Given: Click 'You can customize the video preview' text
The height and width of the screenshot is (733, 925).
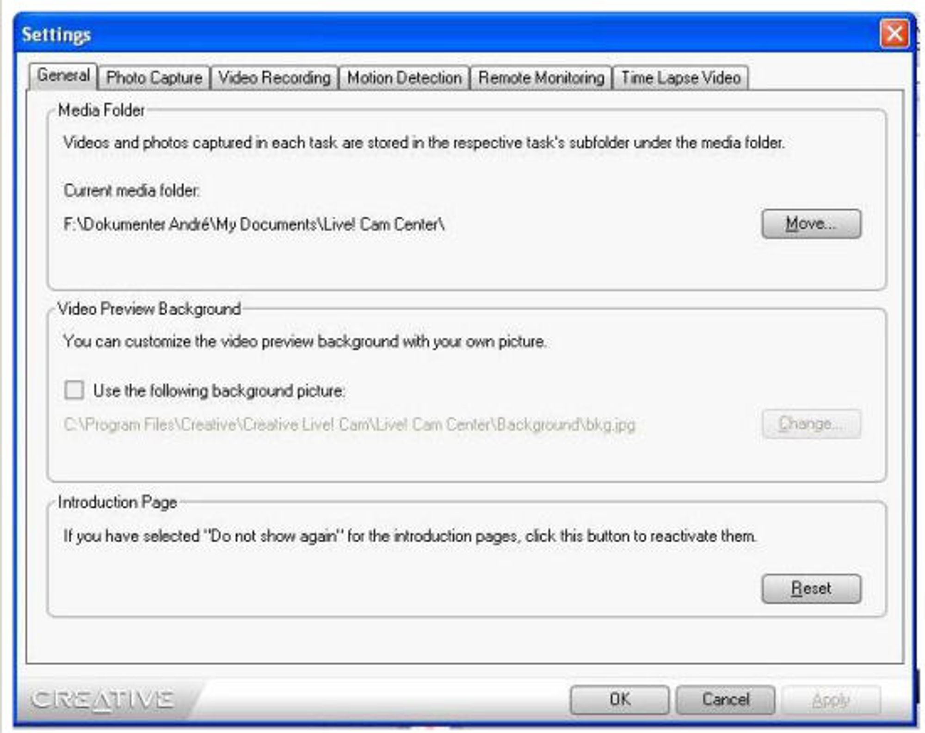Looking at the screenshot, I should pyautogui.click(x=305, y=342).
